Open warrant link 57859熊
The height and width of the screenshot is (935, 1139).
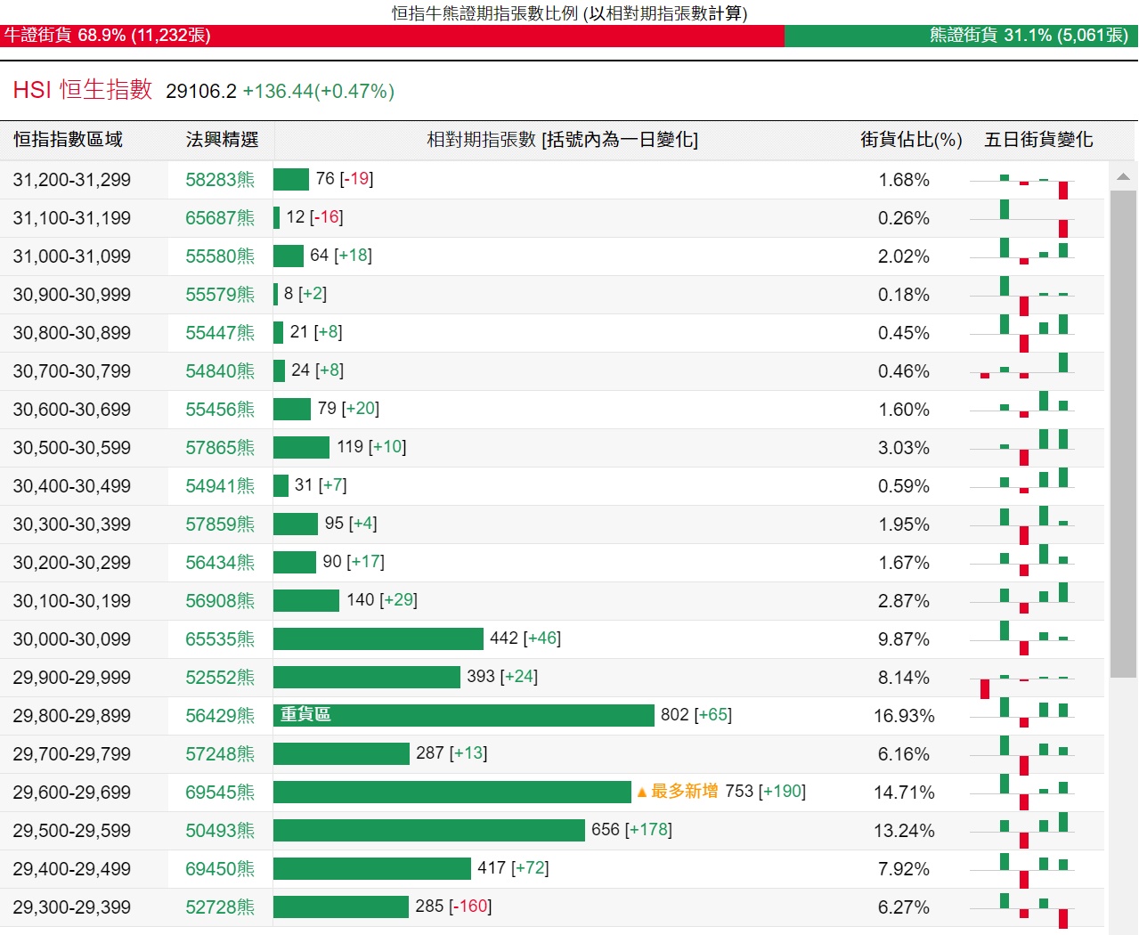(220, 524)
